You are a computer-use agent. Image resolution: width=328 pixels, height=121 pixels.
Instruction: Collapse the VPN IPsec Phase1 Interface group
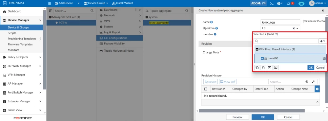coord(257,49)
